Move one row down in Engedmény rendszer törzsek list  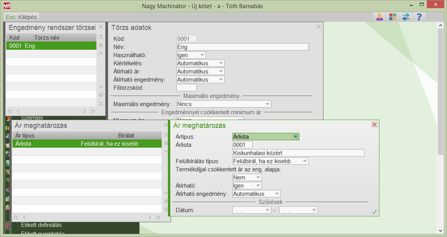[x=101, y=87]
